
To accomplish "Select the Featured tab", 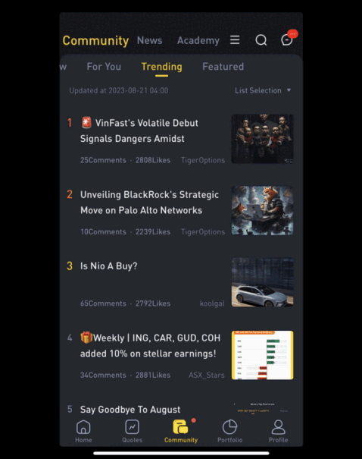I will pos(223,67).
